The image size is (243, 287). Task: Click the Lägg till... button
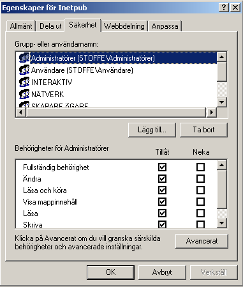152,130
